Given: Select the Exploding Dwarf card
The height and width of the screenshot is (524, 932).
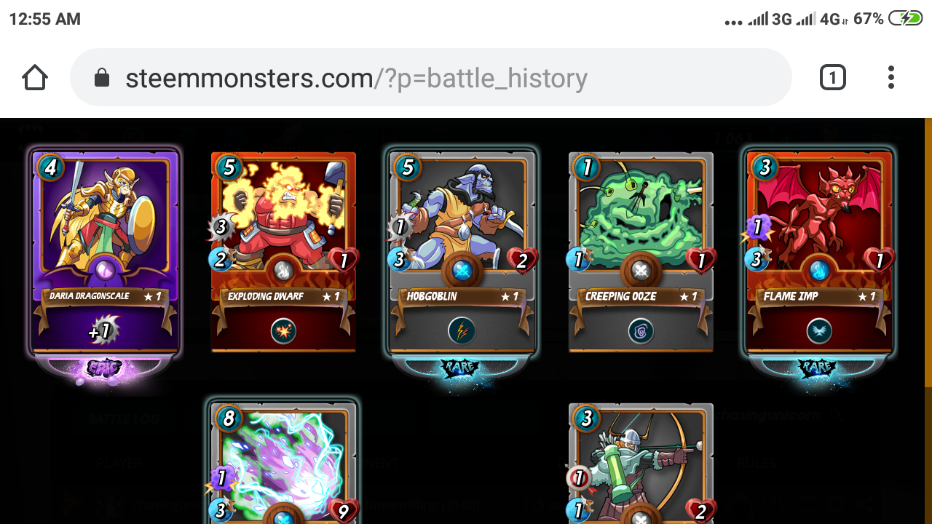Looking at the screenshot, I should point(283,251).
